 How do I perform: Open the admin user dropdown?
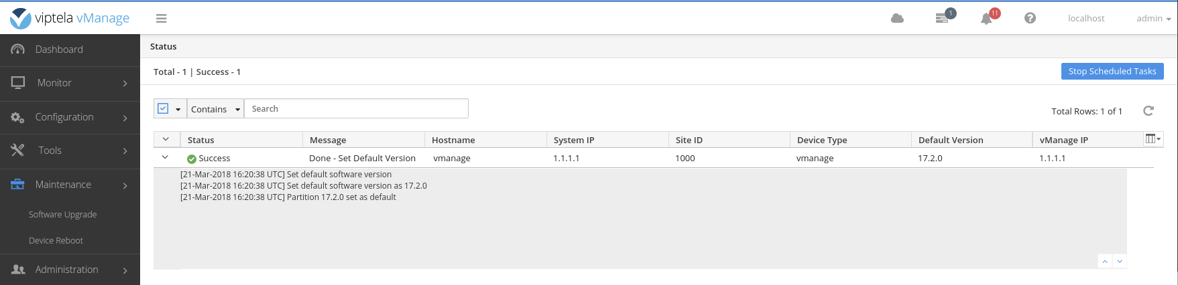pos(1153,19)
